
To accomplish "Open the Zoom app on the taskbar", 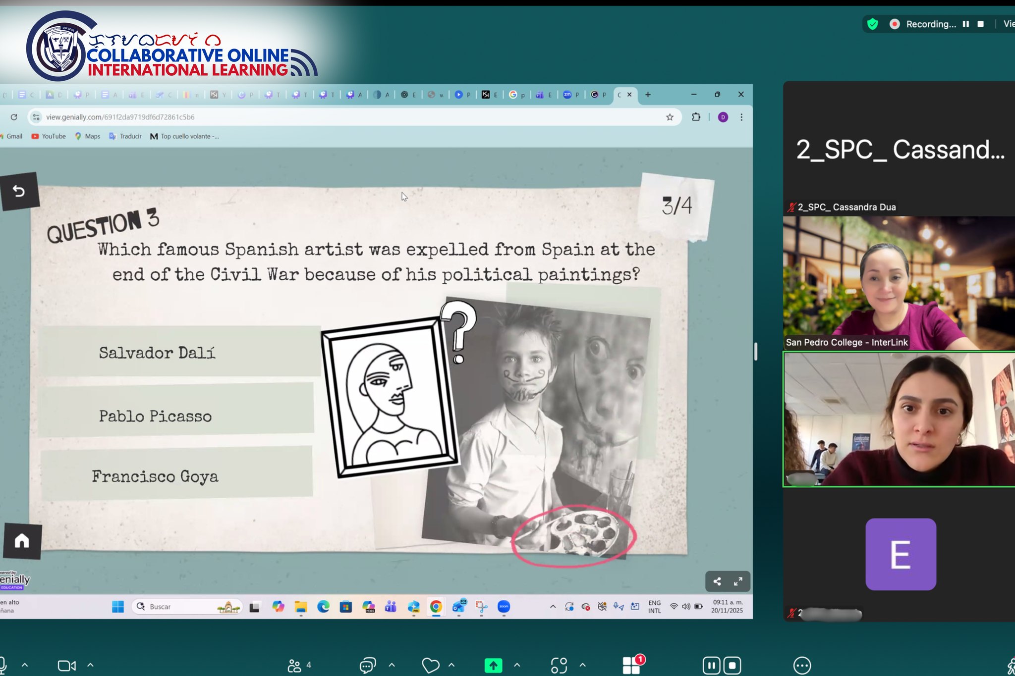I will (504, 607).
